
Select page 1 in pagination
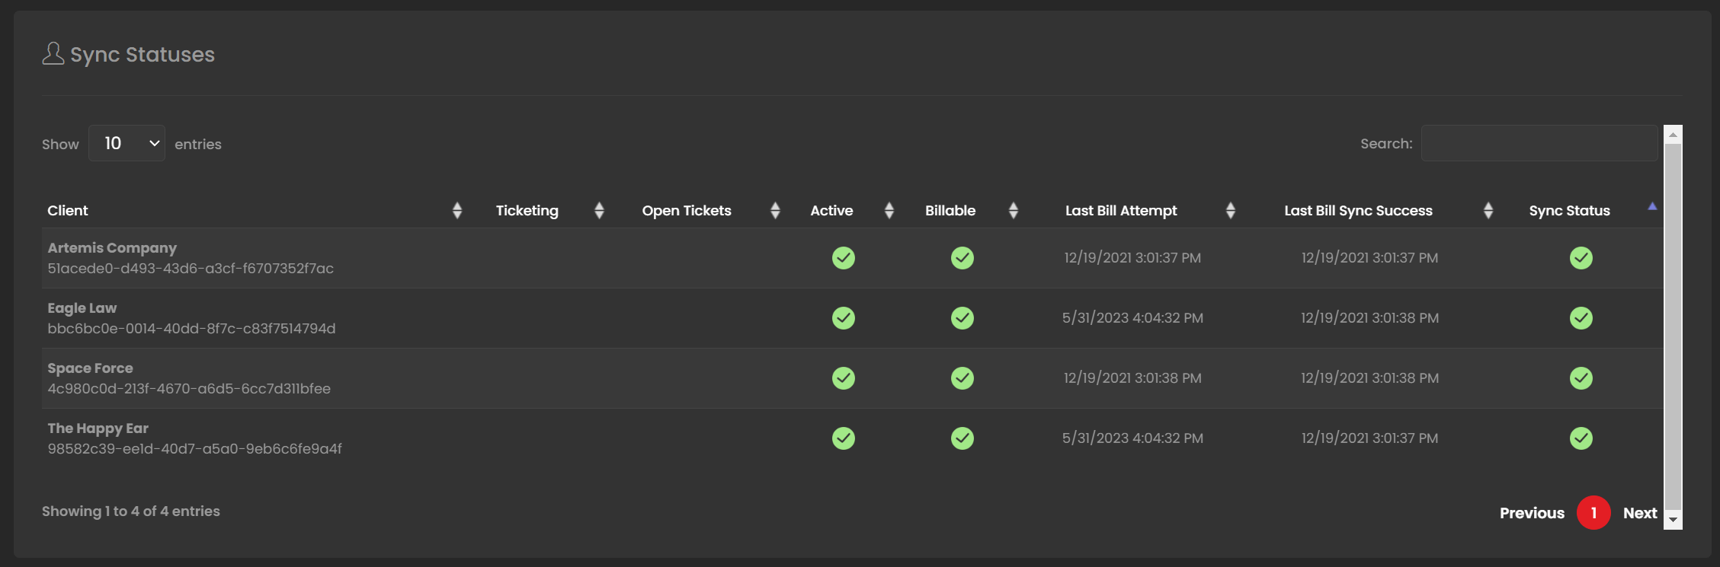[1593, 513]
